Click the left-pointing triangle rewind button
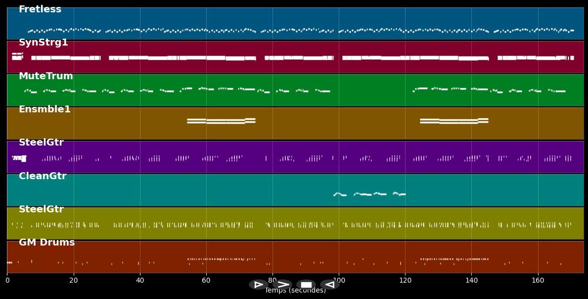The width and height of the screenshot is (588, 299). 330,284
